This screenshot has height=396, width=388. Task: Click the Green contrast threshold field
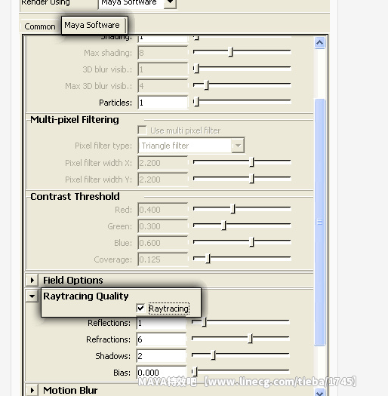pos(163,226)
